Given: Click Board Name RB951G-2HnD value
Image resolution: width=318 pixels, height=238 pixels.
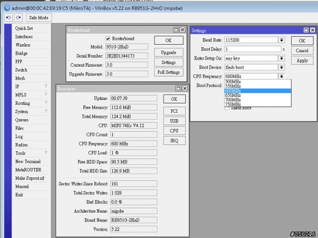Looking at the screenshot, I should point(134,220).
